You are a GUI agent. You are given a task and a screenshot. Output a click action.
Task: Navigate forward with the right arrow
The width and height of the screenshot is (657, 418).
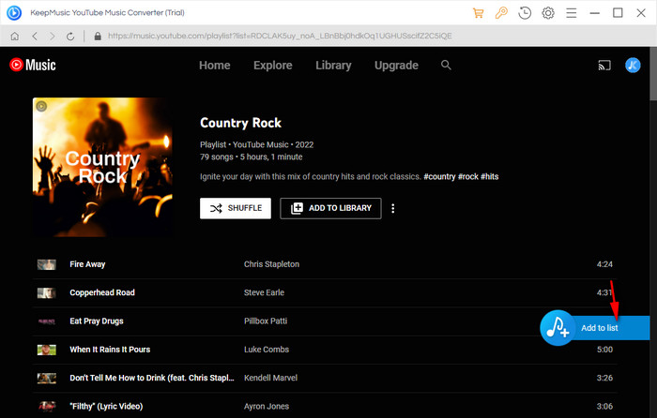[53, 36]
